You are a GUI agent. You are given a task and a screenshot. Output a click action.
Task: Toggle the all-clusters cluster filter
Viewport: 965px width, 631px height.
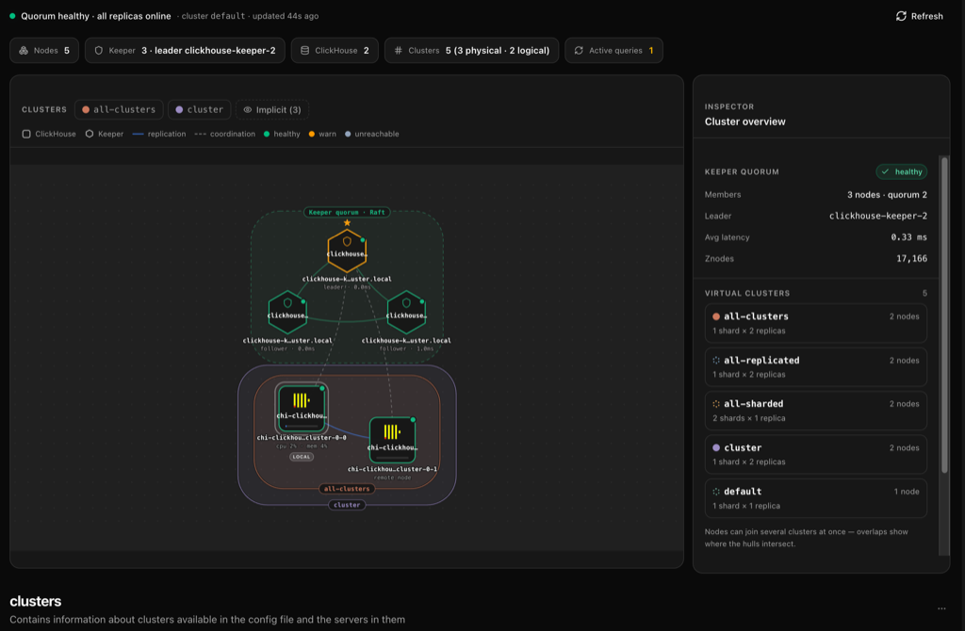119,109
